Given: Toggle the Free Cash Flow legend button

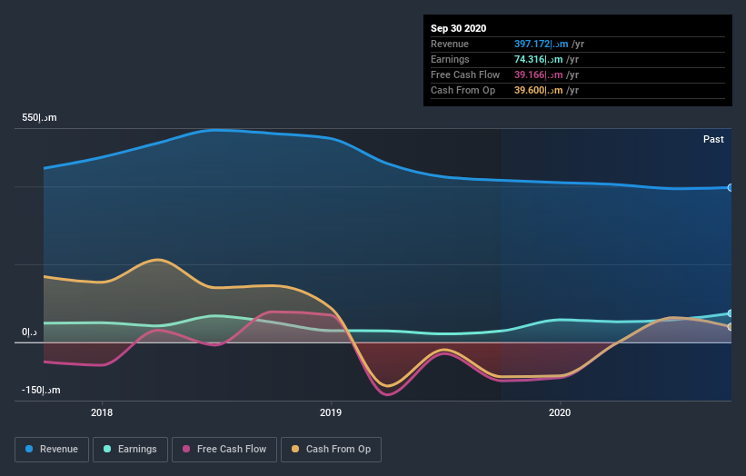Looking at the screenshot, I should pos(224,450).
